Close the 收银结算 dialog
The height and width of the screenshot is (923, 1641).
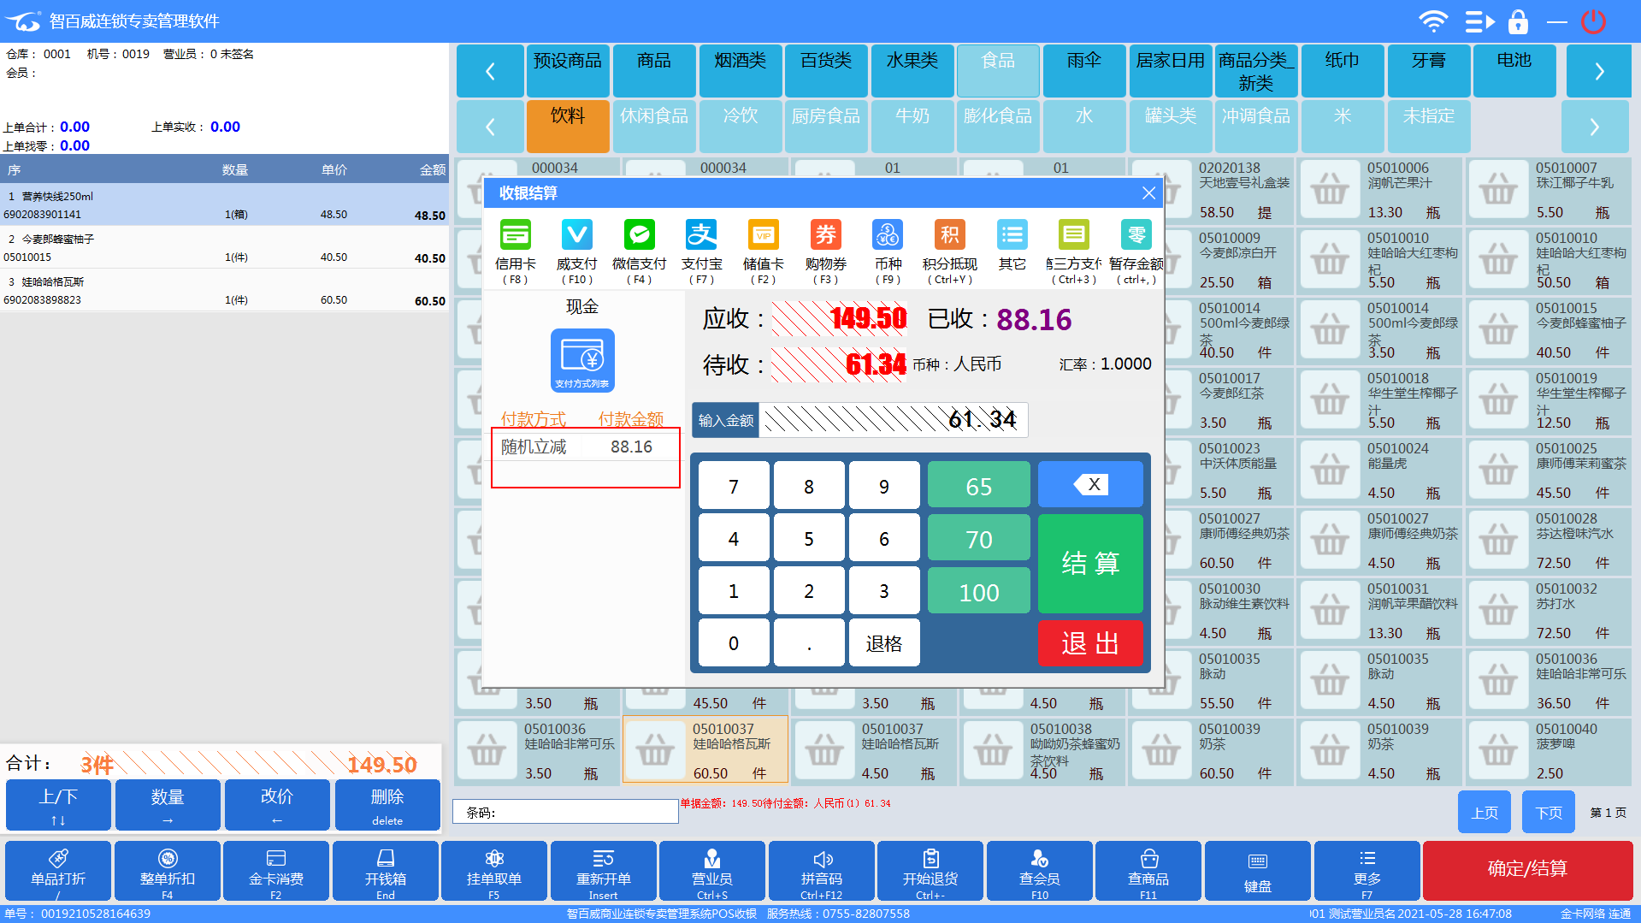(x=1148, y=193)
